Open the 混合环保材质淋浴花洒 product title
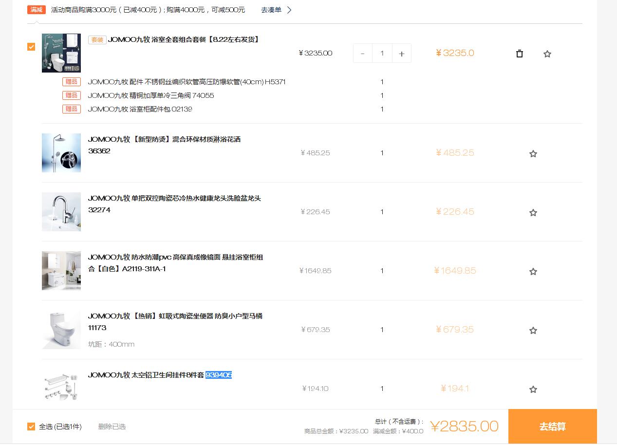This screenshot has width=617, height=446. coord(165,145)
